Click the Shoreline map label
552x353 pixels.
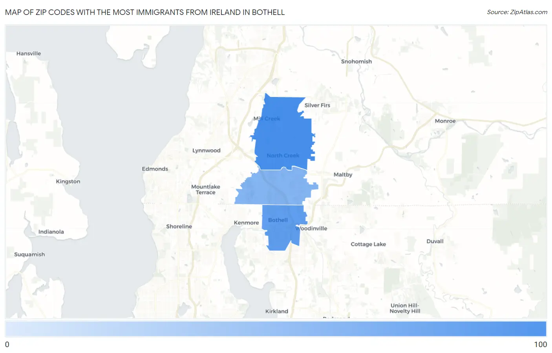click(179, 227)
